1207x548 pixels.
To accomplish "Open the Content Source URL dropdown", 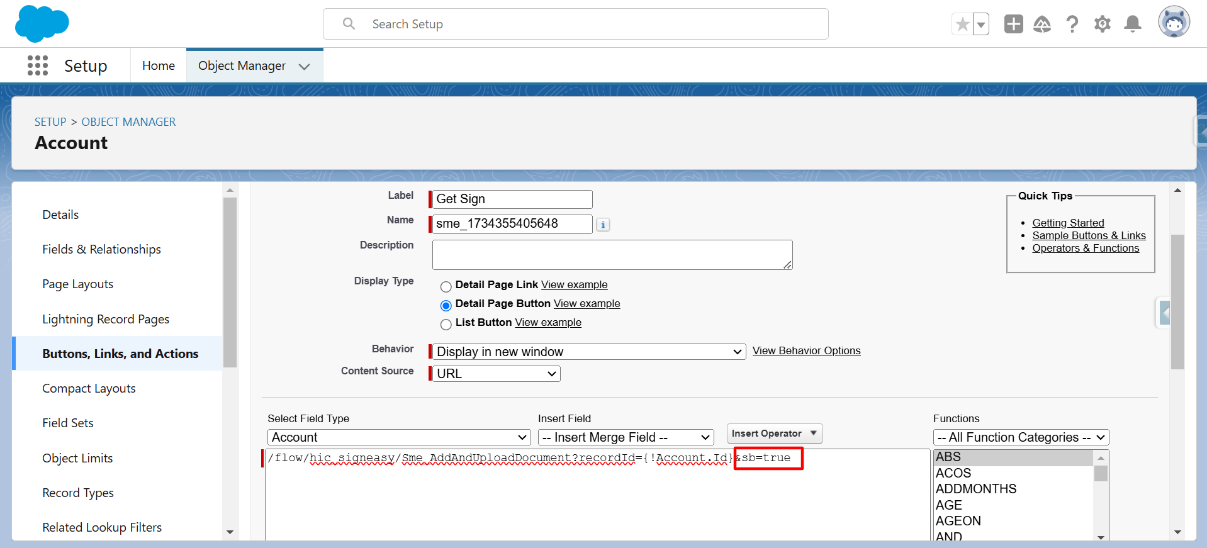I will [497, 374].
